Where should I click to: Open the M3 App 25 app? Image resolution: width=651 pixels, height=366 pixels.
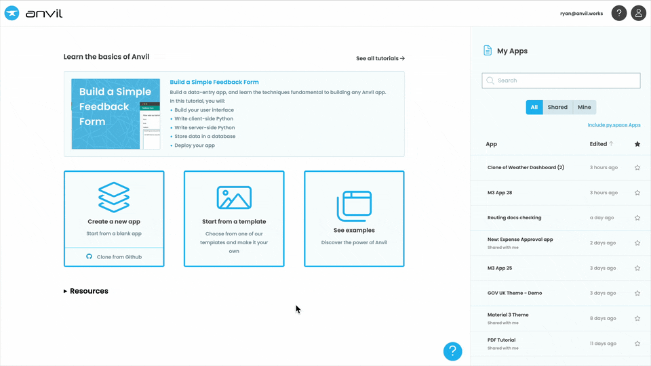(500, 268)
